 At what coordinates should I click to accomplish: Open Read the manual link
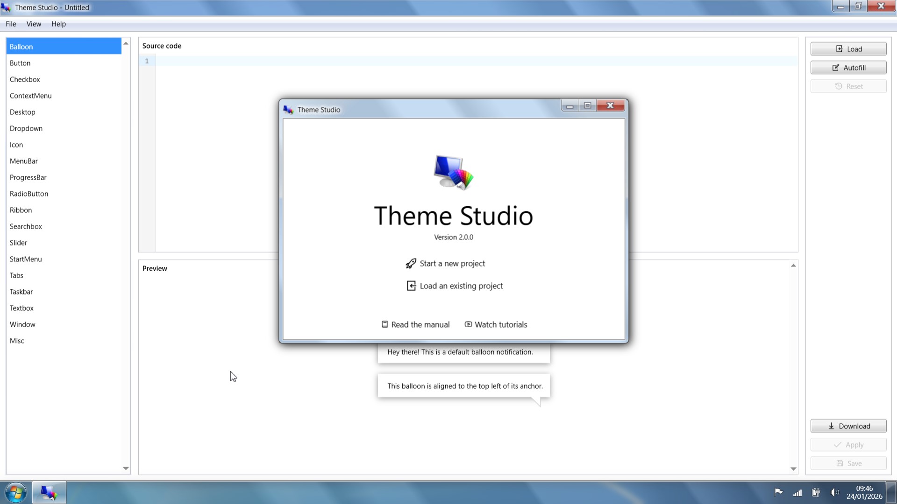click(x=415, y=324)
